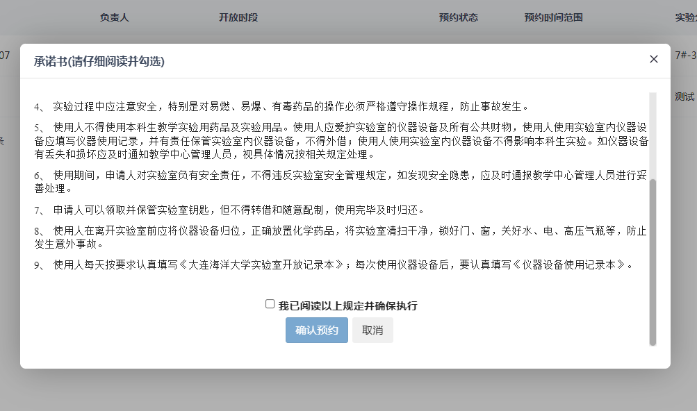Close the 承诺书 dialog with the X
697x411 pixels.
pyautogui.click(x=653, y=60)
